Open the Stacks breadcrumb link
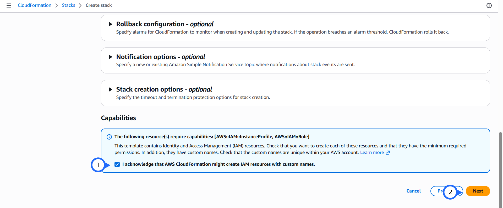The width and height of the screenshot is (503, 208). pyautogui.click(x=68, y=5)
